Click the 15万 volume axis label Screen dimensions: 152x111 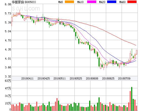(8, 103)
